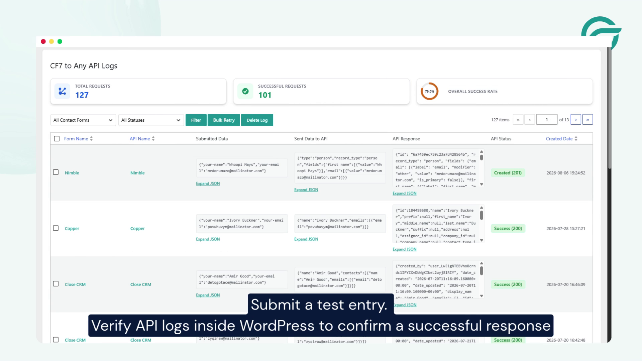This screenshot has height=361, width=642.
Task: Click scrollbar thumb in Copper API Response box
Action: (x=481, y=215)
